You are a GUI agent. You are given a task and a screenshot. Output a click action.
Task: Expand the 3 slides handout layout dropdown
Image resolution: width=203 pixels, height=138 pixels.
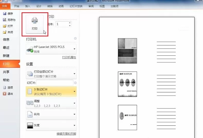click(51, 92)
